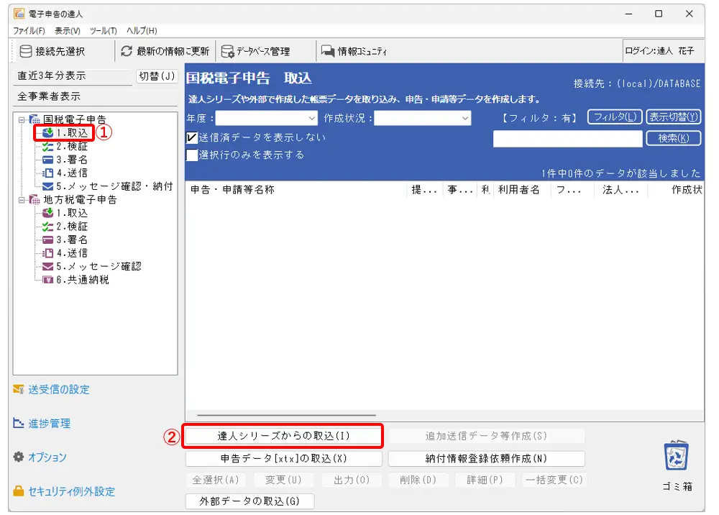This screenshot has height=515, width=719.
Task: Collapse the 国税電子申告 tree node
Action: pyautogui.click(x=22, y=119)
